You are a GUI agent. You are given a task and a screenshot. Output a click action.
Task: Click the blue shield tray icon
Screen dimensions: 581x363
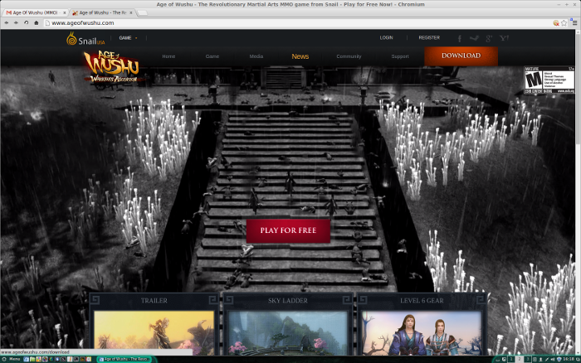[x=559, y=360]
